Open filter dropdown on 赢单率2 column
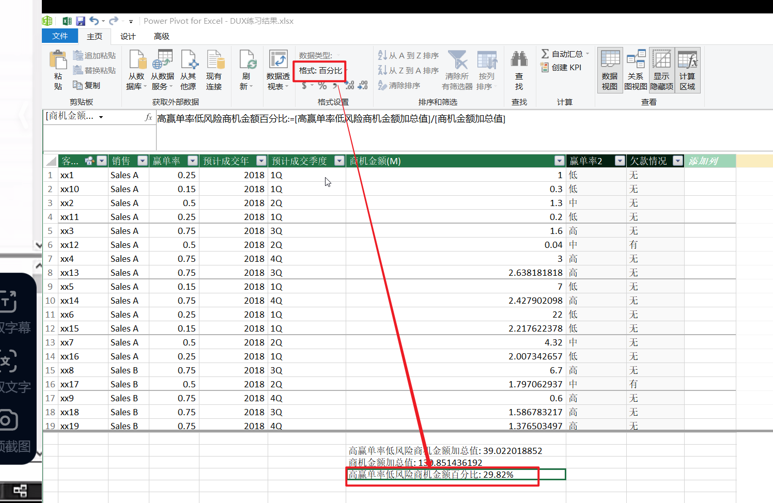Screen dimensions: 773x503 pyautogui.click(x=620, y=161)
